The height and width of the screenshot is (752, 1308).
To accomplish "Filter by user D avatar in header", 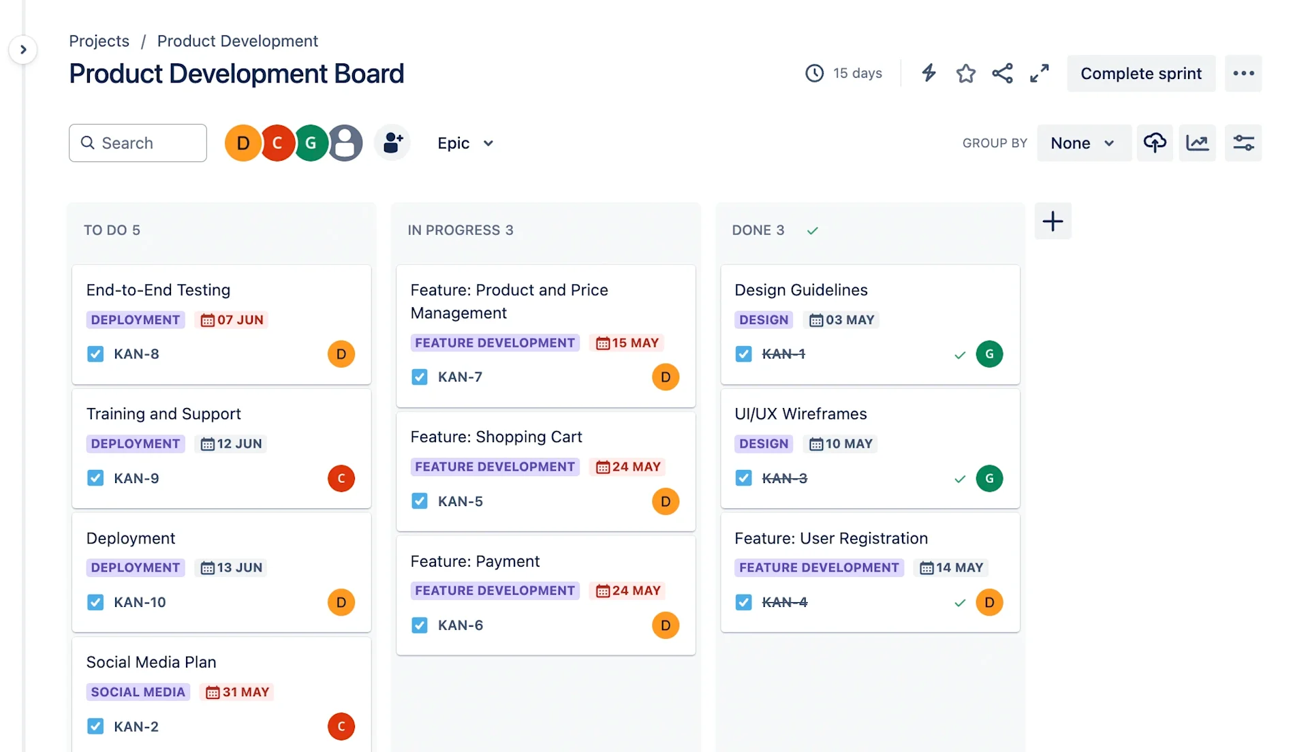I will point(243,143).
